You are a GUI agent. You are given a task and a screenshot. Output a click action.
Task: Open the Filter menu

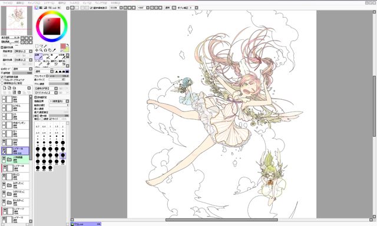click(x=74, y=3)
